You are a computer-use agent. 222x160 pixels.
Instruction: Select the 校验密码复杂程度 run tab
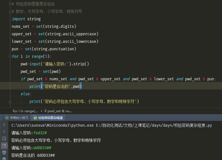coord(51,118)
